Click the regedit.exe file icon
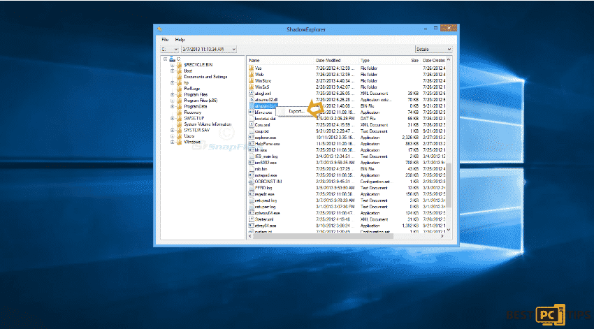Viewport: 594px width, 329px height. tap(251, 194)
